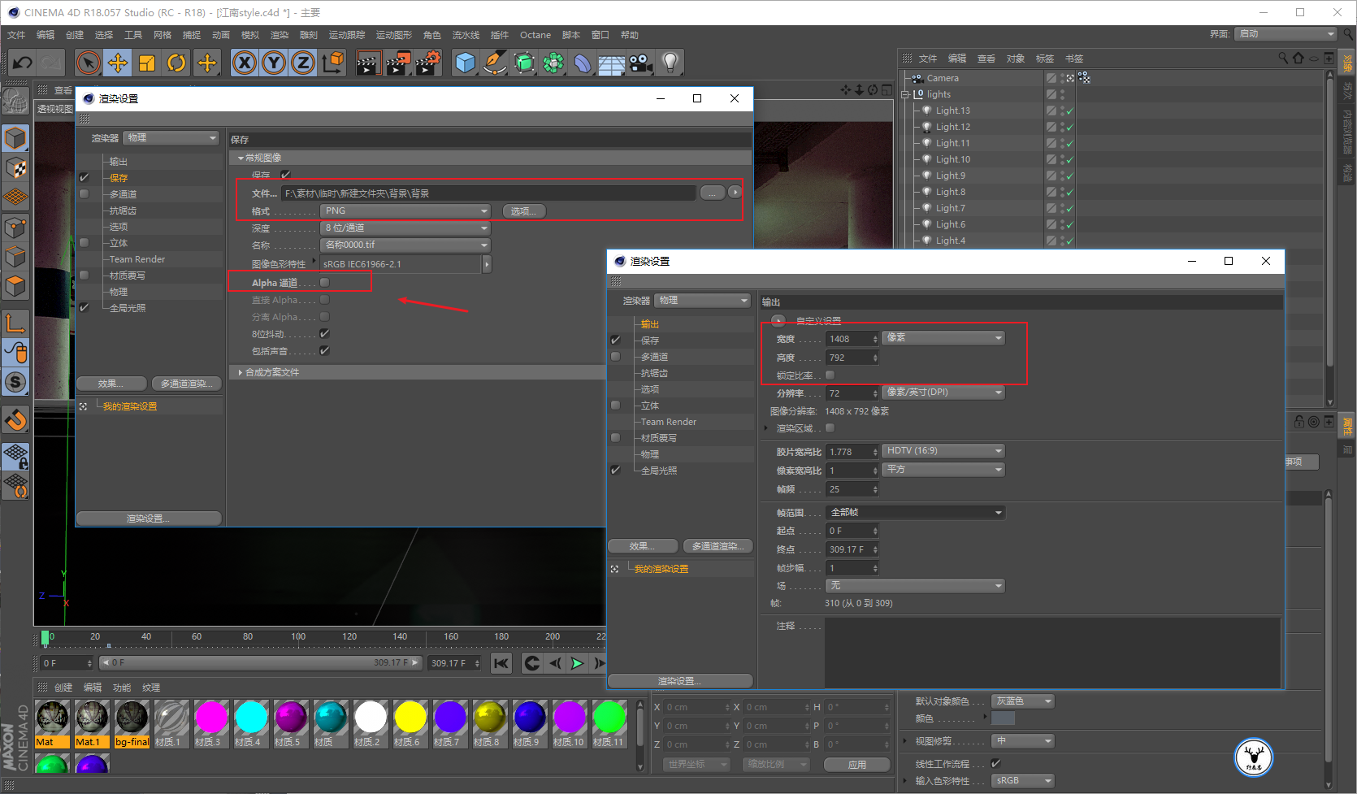Enable the 渲染区域 checkbox
Image resolution: width=1357 pixels, height=794 pixels.
pyautogui.click(x=830, y=428)
